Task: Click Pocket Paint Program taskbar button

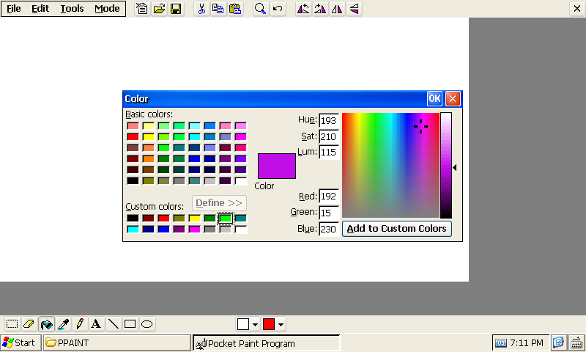Action: [266, 343]
